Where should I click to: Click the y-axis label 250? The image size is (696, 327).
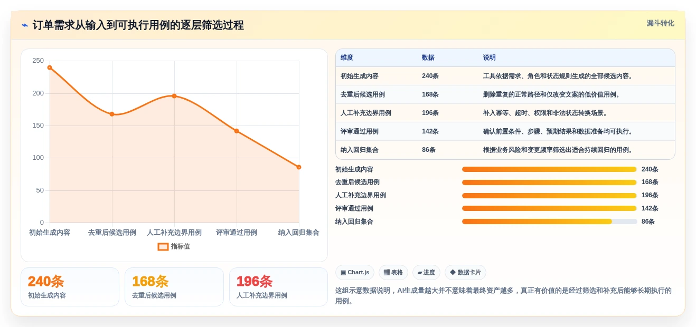38,61
